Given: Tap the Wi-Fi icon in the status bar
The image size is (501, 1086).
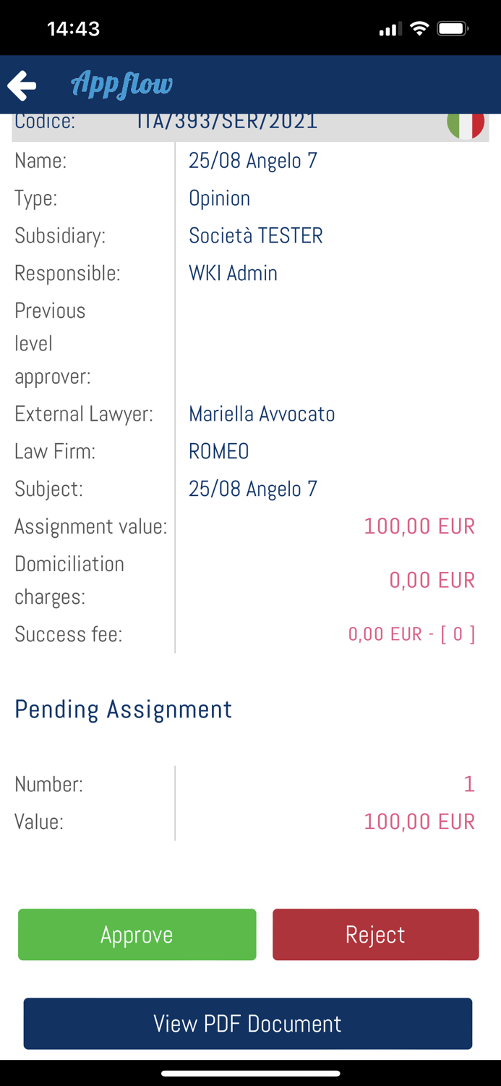Looking at the screenshot, I should click(x=419, y=28).
